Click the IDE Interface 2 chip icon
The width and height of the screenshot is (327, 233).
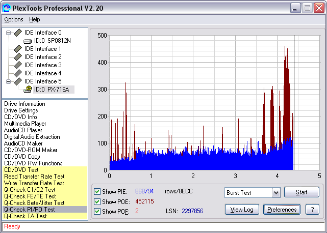tap(18, 57)
